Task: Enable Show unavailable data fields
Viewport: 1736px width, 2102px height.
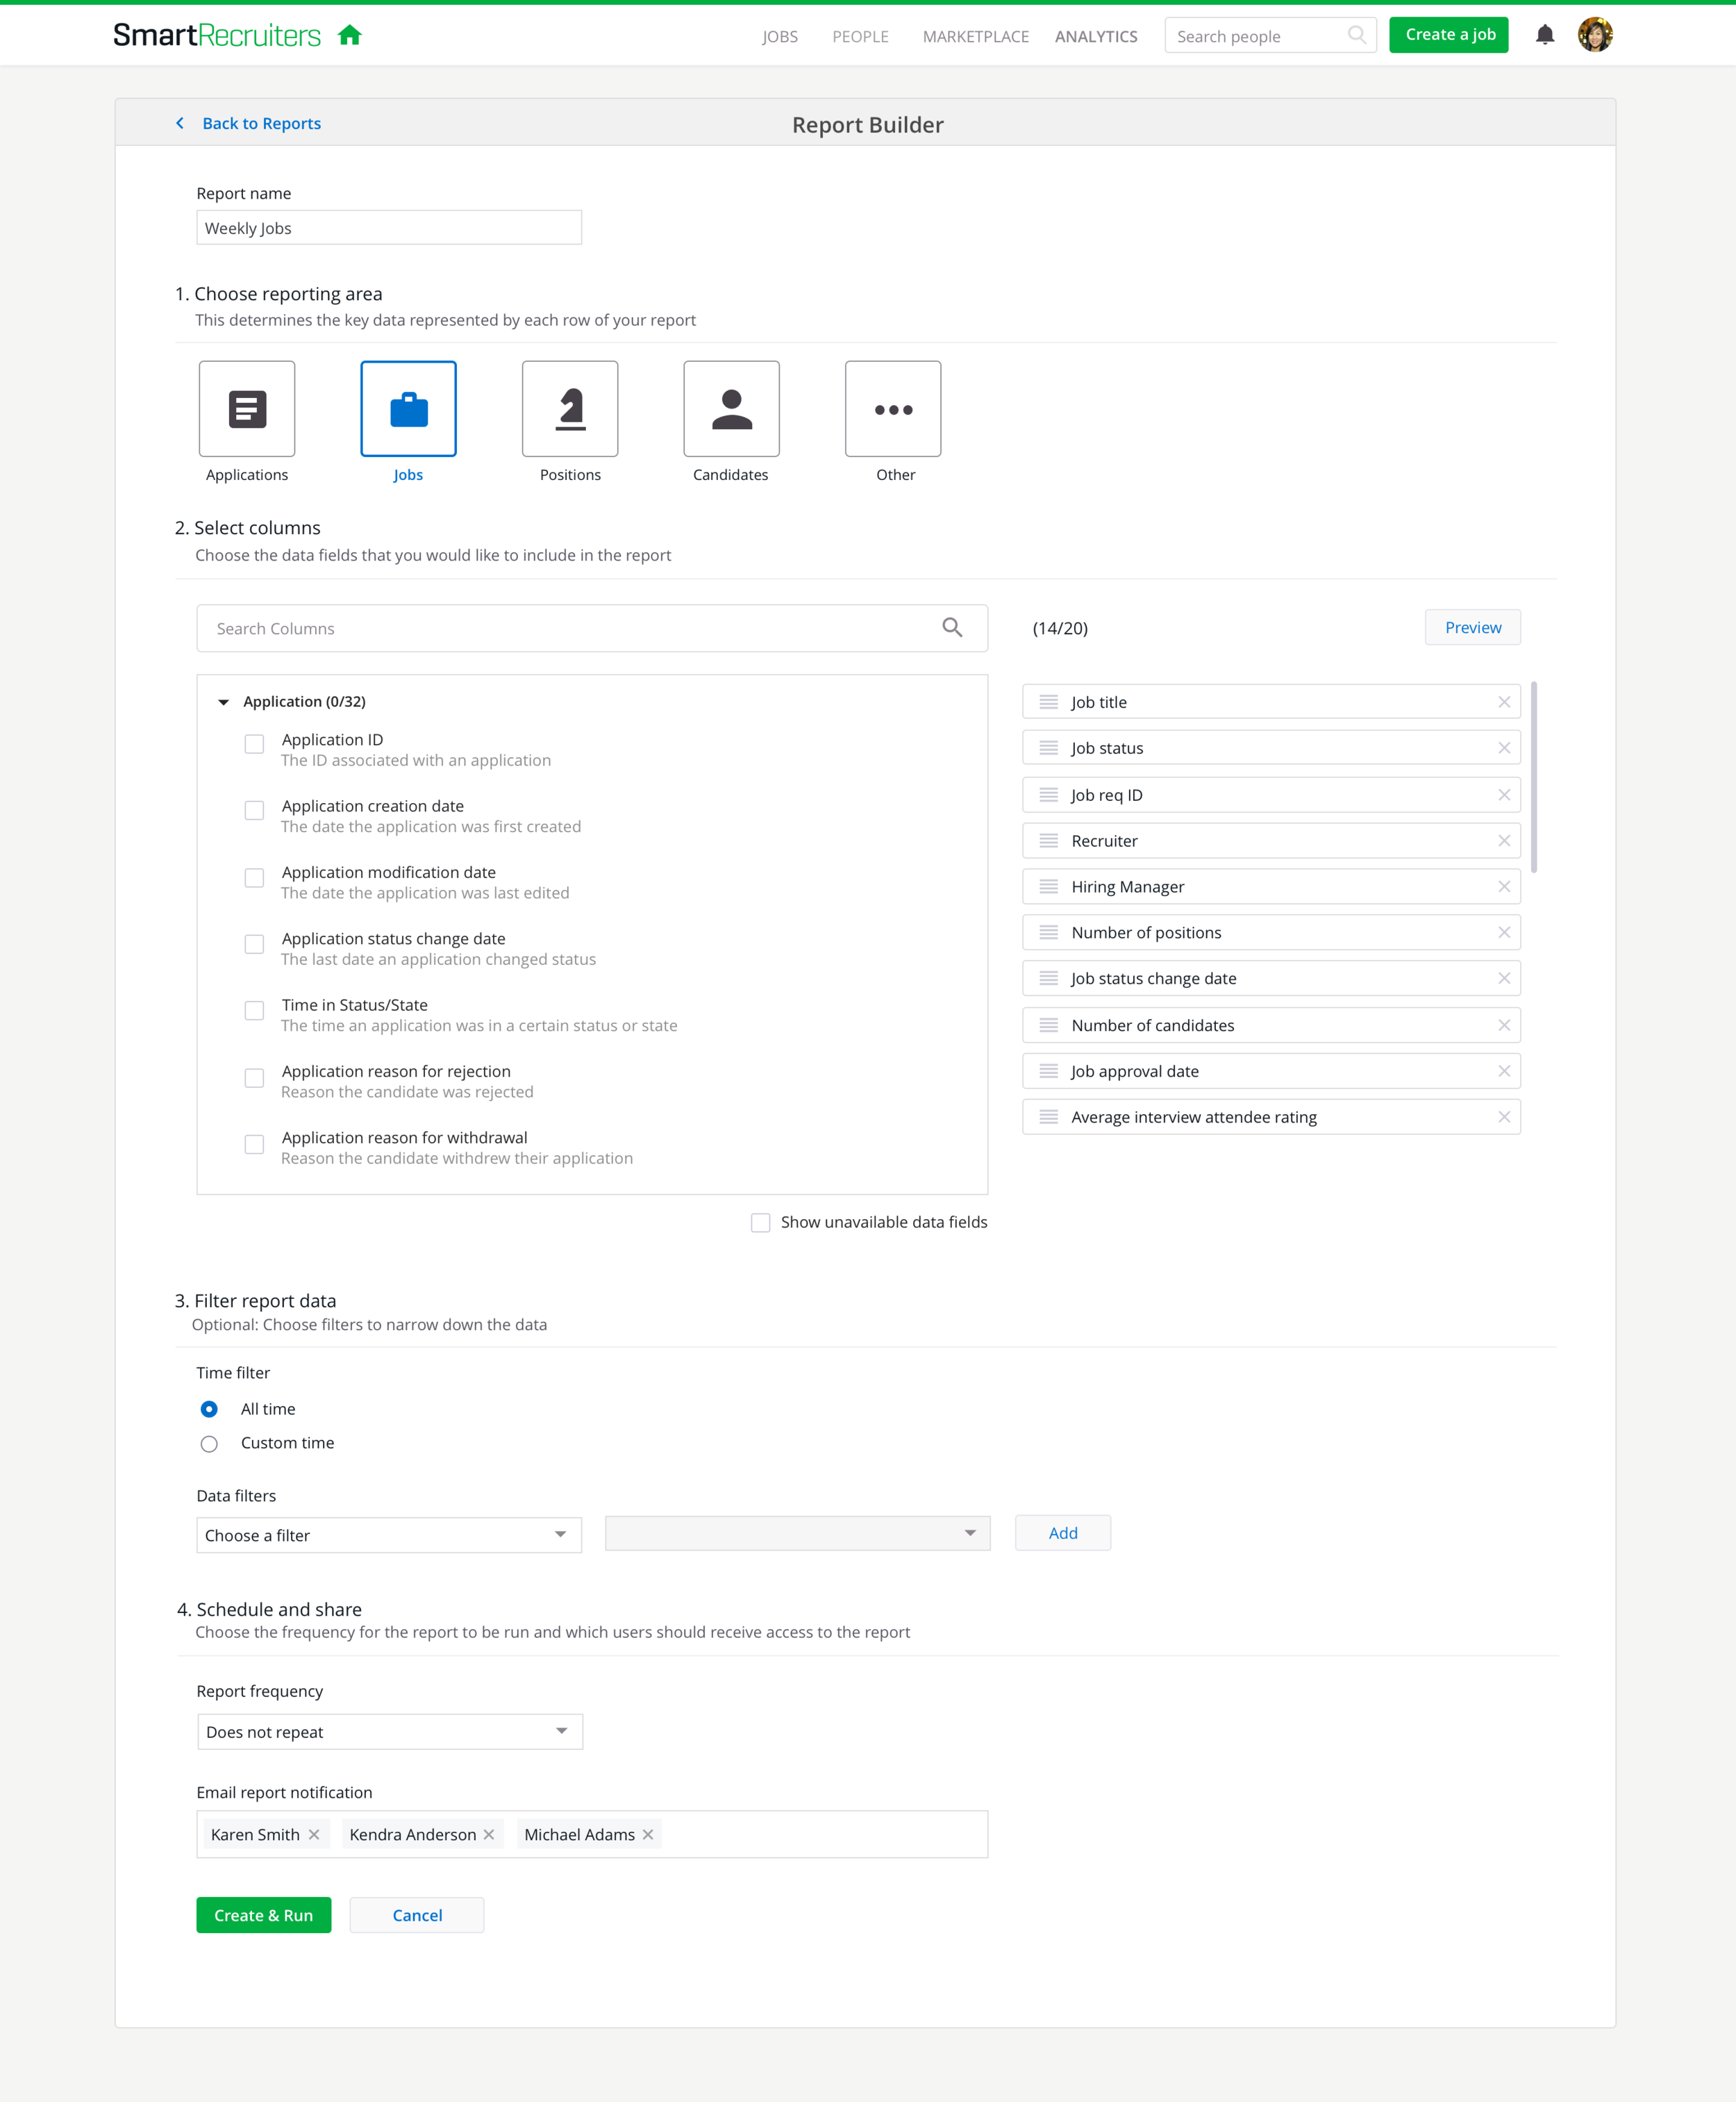Action: click(761, 1223)
